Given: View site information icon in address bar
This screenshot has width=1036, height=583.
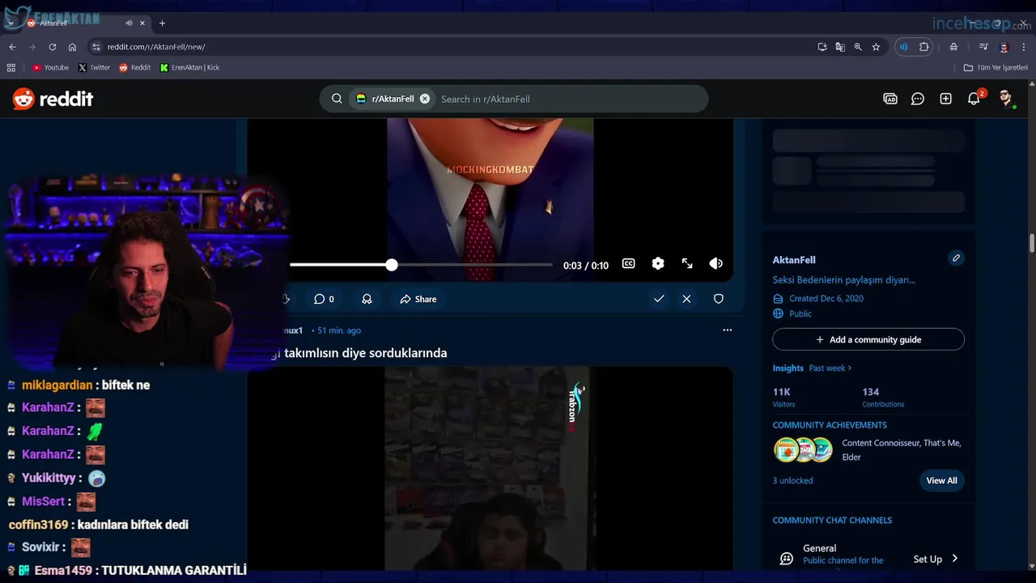Looking at the screenshot, I should coord(96,47).
